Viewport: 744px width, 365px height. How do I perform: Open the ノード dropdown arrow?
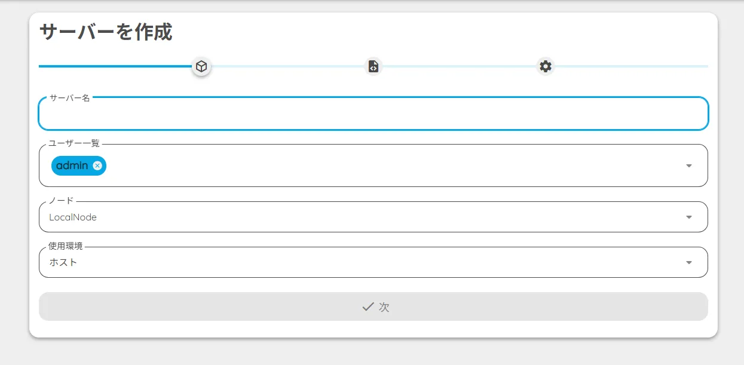pyautogui.click(x=689, y=217)
